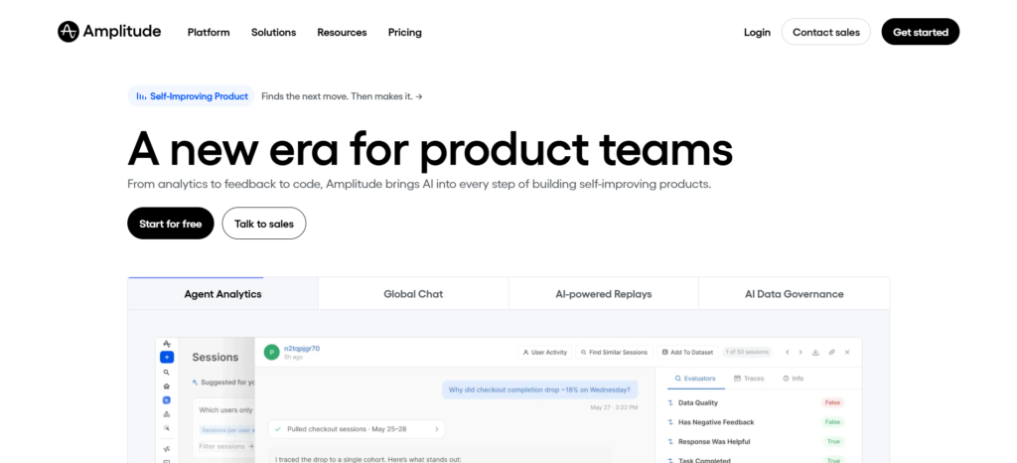Click the 'A new era for product teams' headline
This screenshot has width=1017, height=463.
(x=430, y=148)
